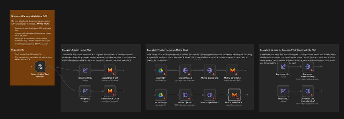Select the Mistral Upload1 globe node
This screenshot has width=344, height=119.
point(185,95)
